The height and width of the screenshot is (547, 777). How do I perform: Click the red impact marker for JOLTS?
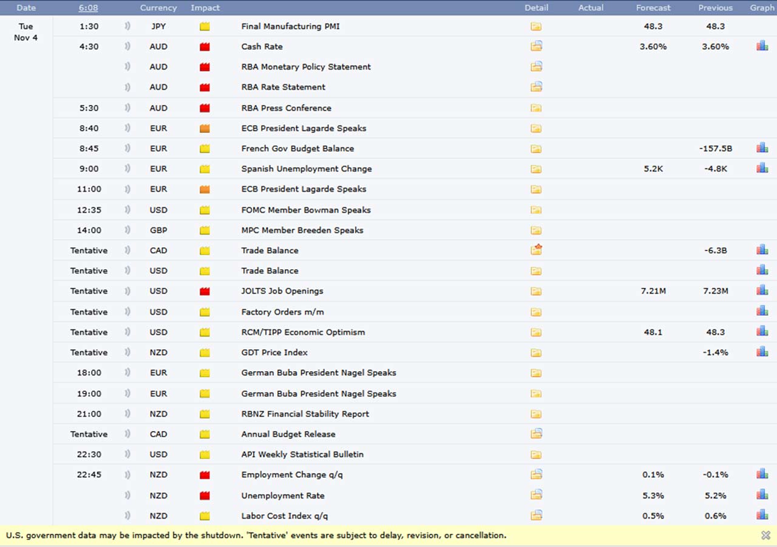[x=205, y=291]
